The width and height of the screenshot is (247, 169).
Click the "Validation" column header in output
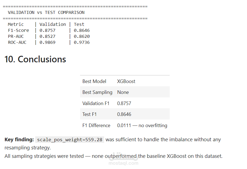click(x=53, y=24)
